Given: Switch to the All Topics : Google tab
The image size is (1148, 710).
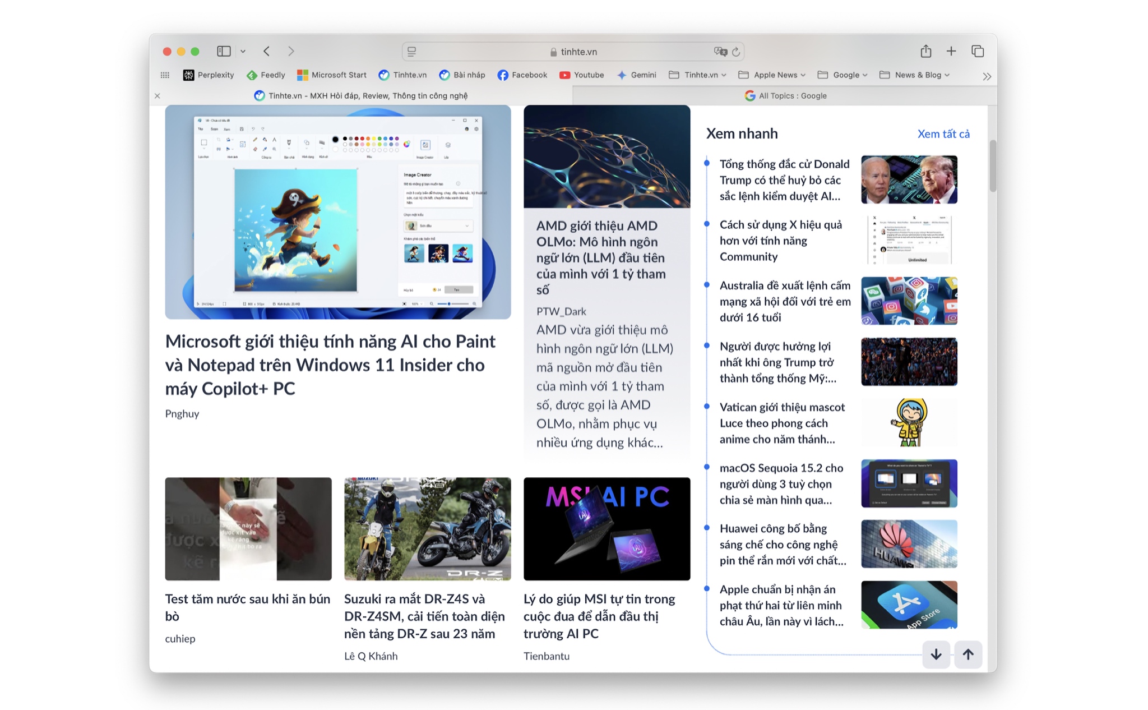Looking at the screenshot, I should coord(785,96).
